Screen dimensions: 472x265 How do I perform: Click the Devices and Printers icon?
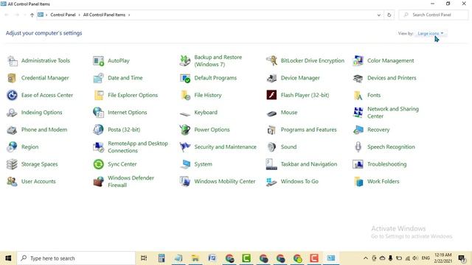[358, 78]
